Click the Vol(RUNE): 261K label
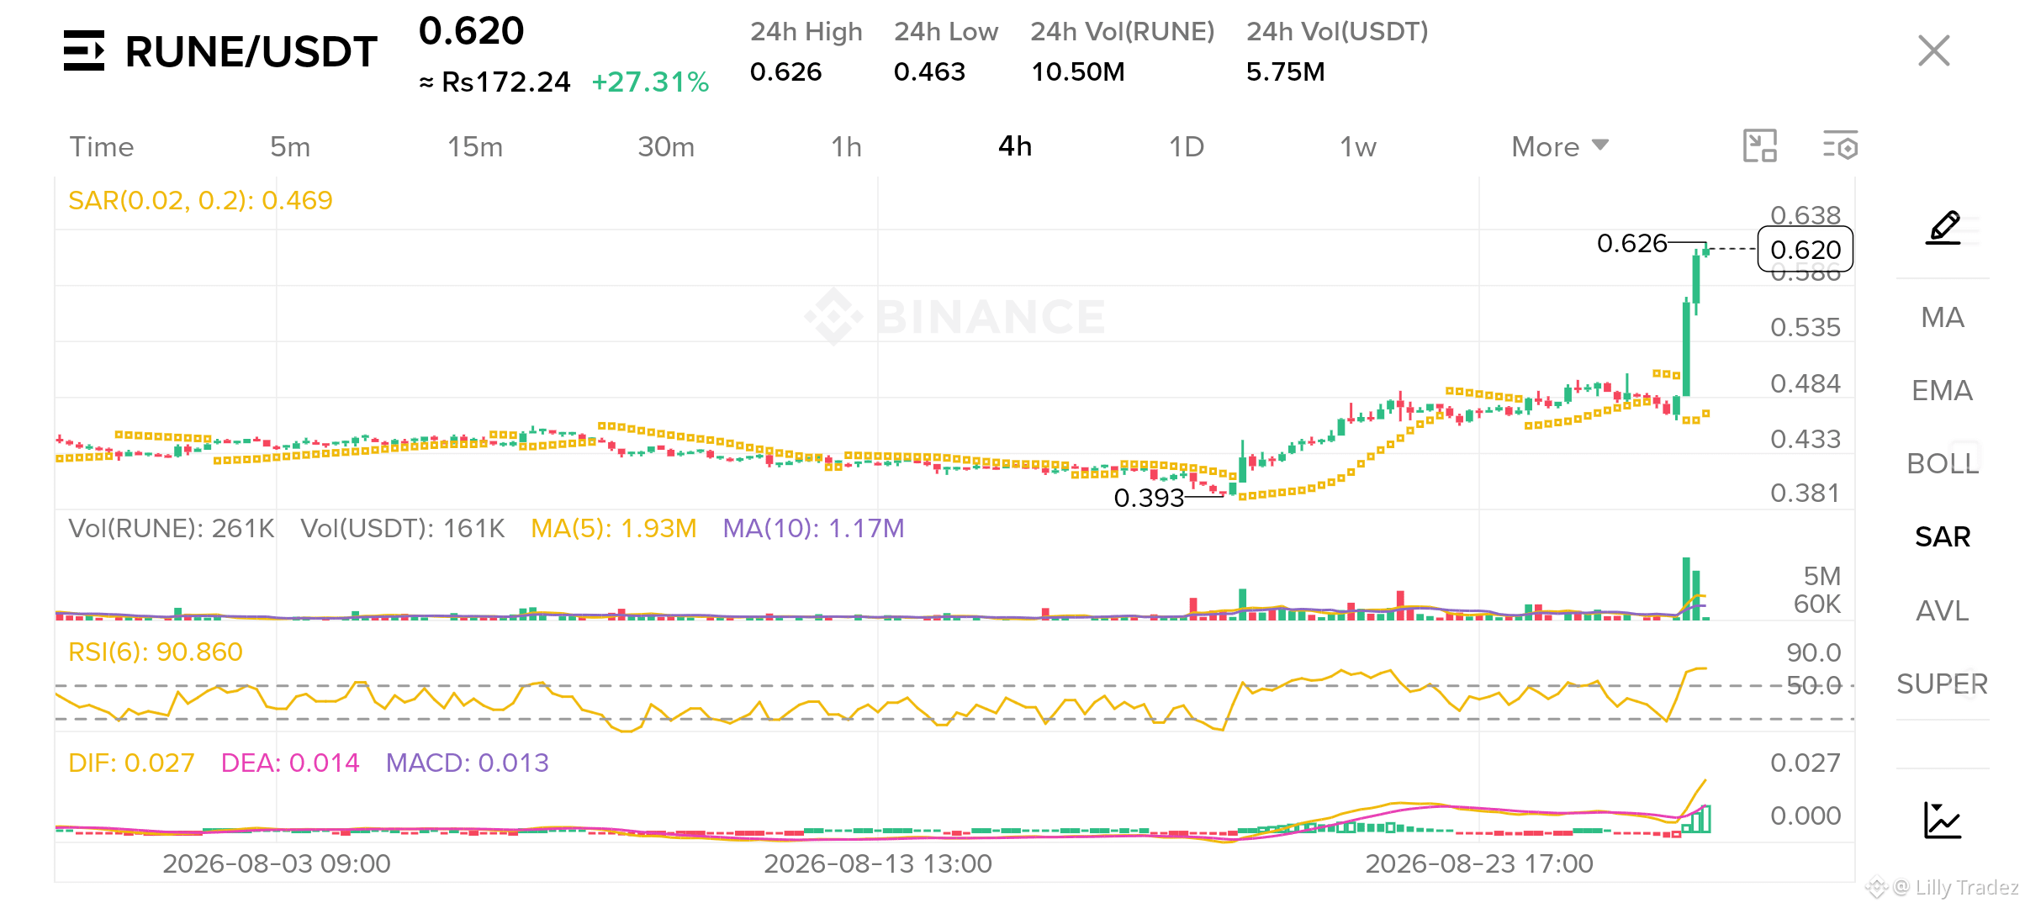Screen dimensions: 2025x908 coord(172,528)
